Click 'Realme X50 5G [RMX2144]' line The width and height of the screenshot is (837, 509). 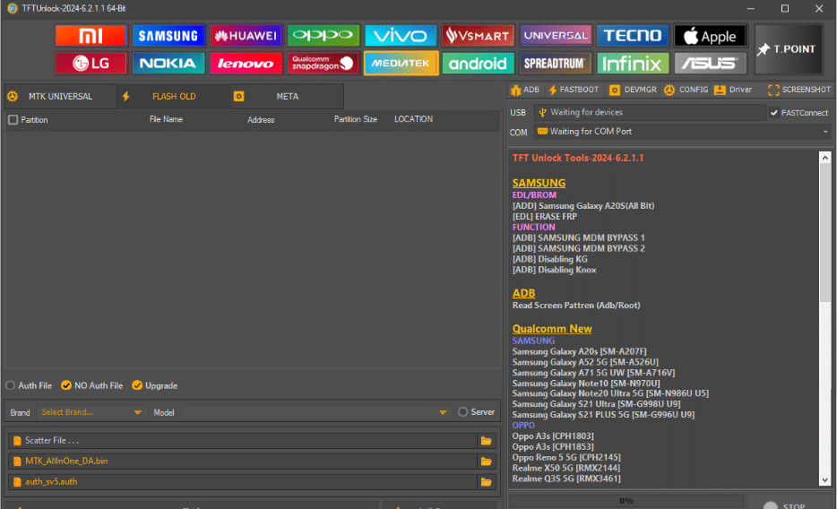pos(565,468)
